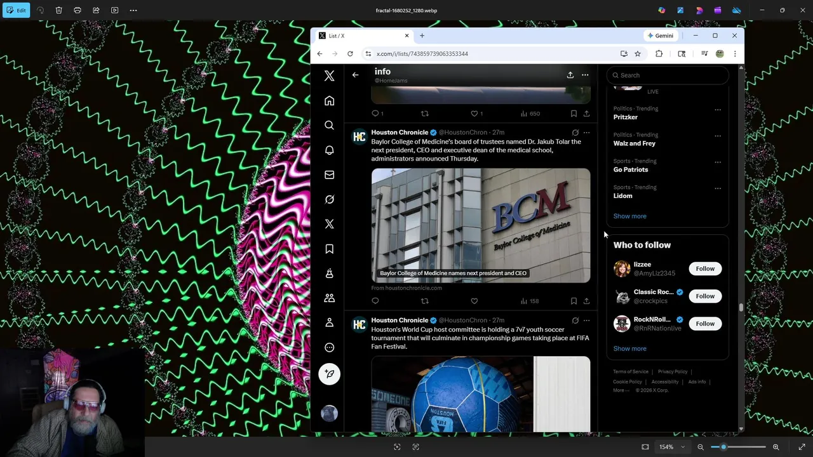Show more who-to-follow suggestions
This screenshot has height=457, width=813.
pyautogui.click(x=629, y=348)
